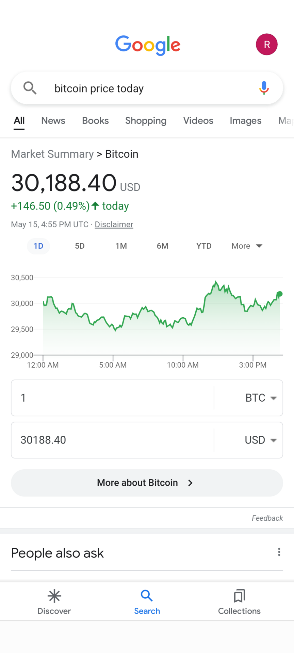Image resolution: width=294 pixels, height=653 pixels.
Task: Open the BTC currency dropdown
Action: coord(261,398)
